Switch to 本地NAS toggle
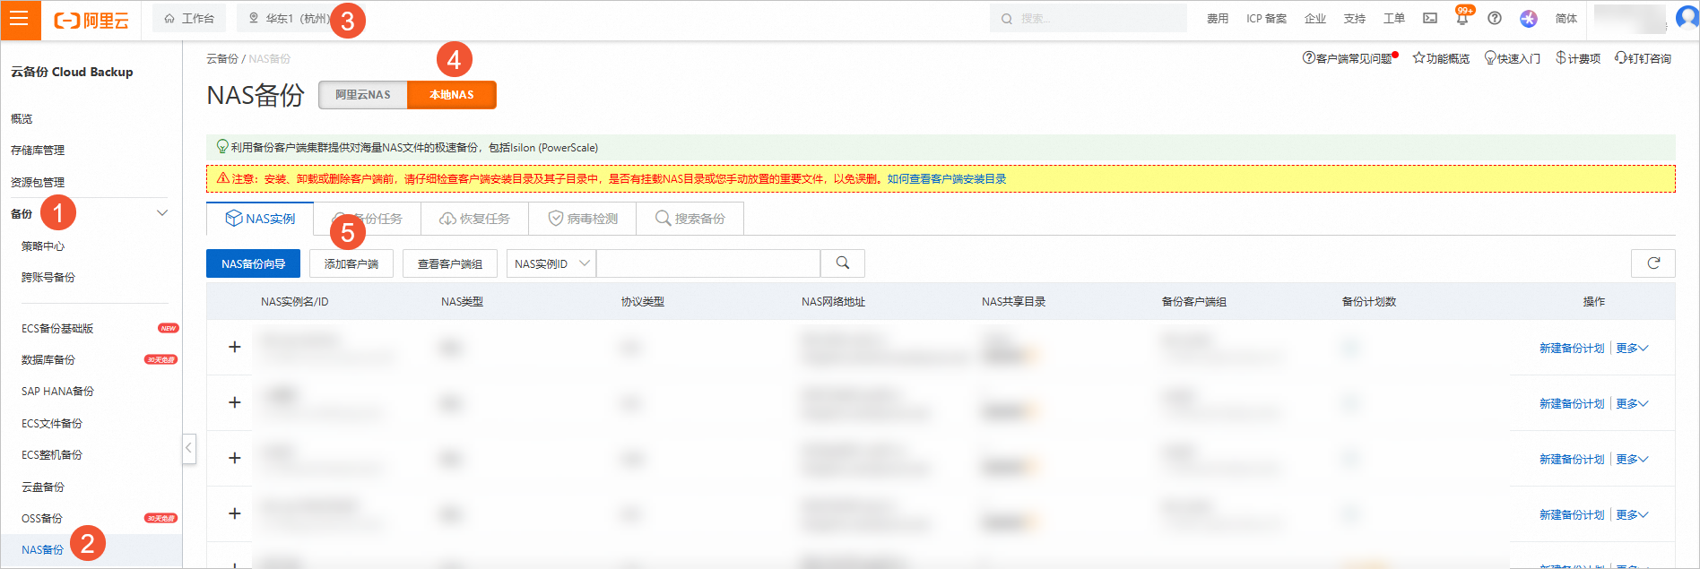 [452, 95]
